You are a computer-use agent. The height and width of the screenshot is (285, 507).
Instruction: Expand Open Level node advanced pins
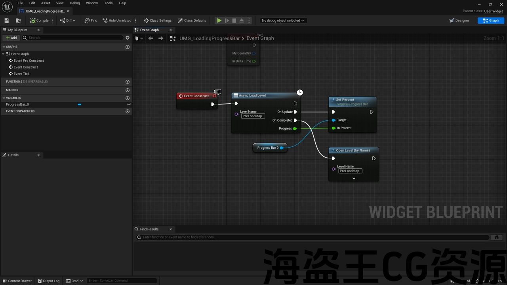[x=354, y=178]
